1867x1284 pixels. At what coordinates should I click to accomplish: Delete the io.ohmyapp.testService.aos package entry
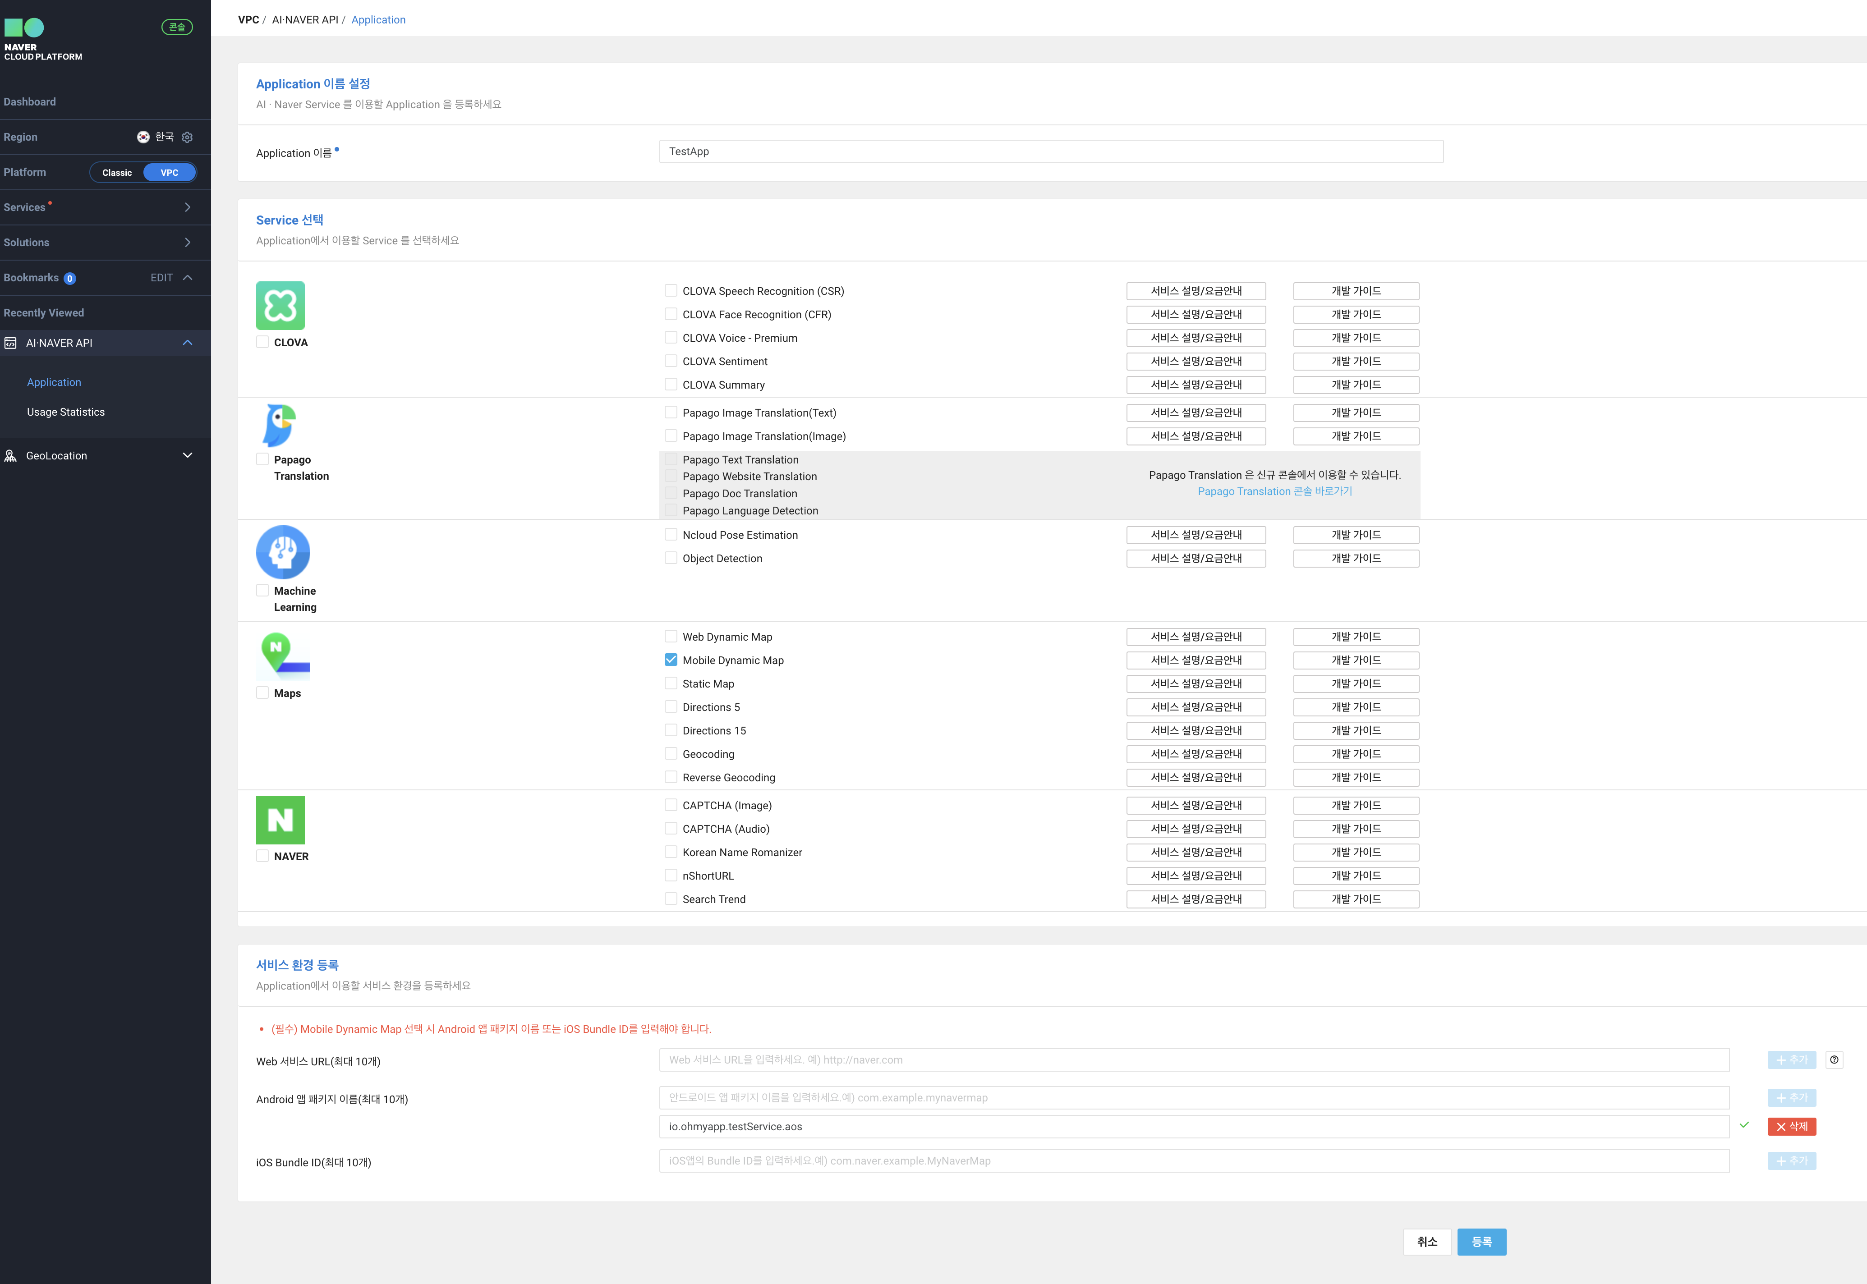(1791, 1126)
